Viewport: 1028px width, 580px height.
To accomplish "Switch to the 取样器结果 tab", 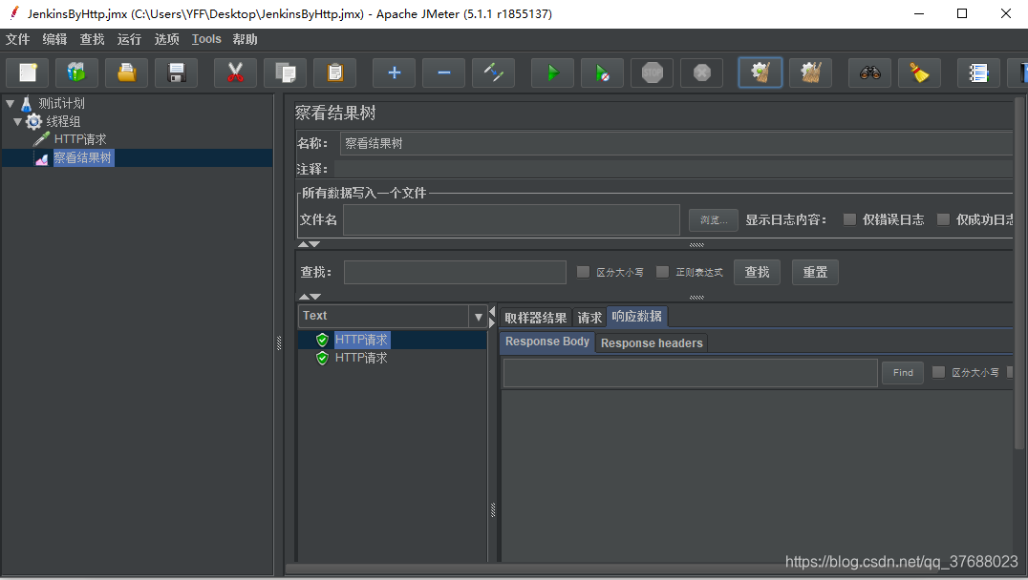I will click(536, 318).
